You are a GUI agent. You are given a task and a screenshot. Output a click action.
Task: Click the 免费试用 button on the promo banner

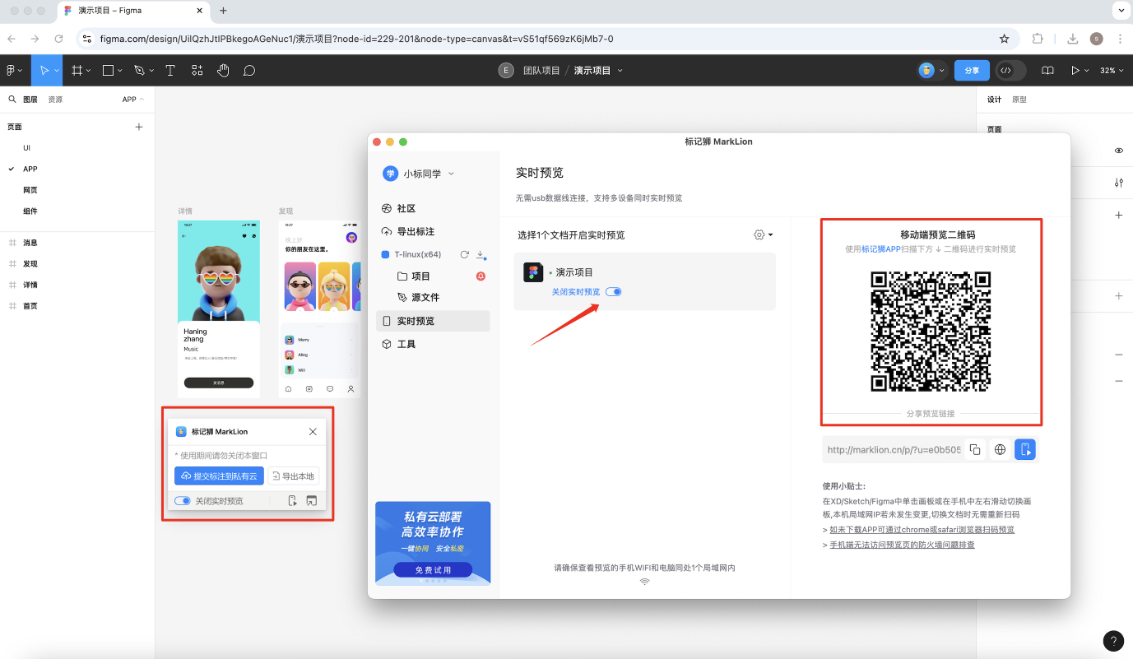(x=433, y=569)
